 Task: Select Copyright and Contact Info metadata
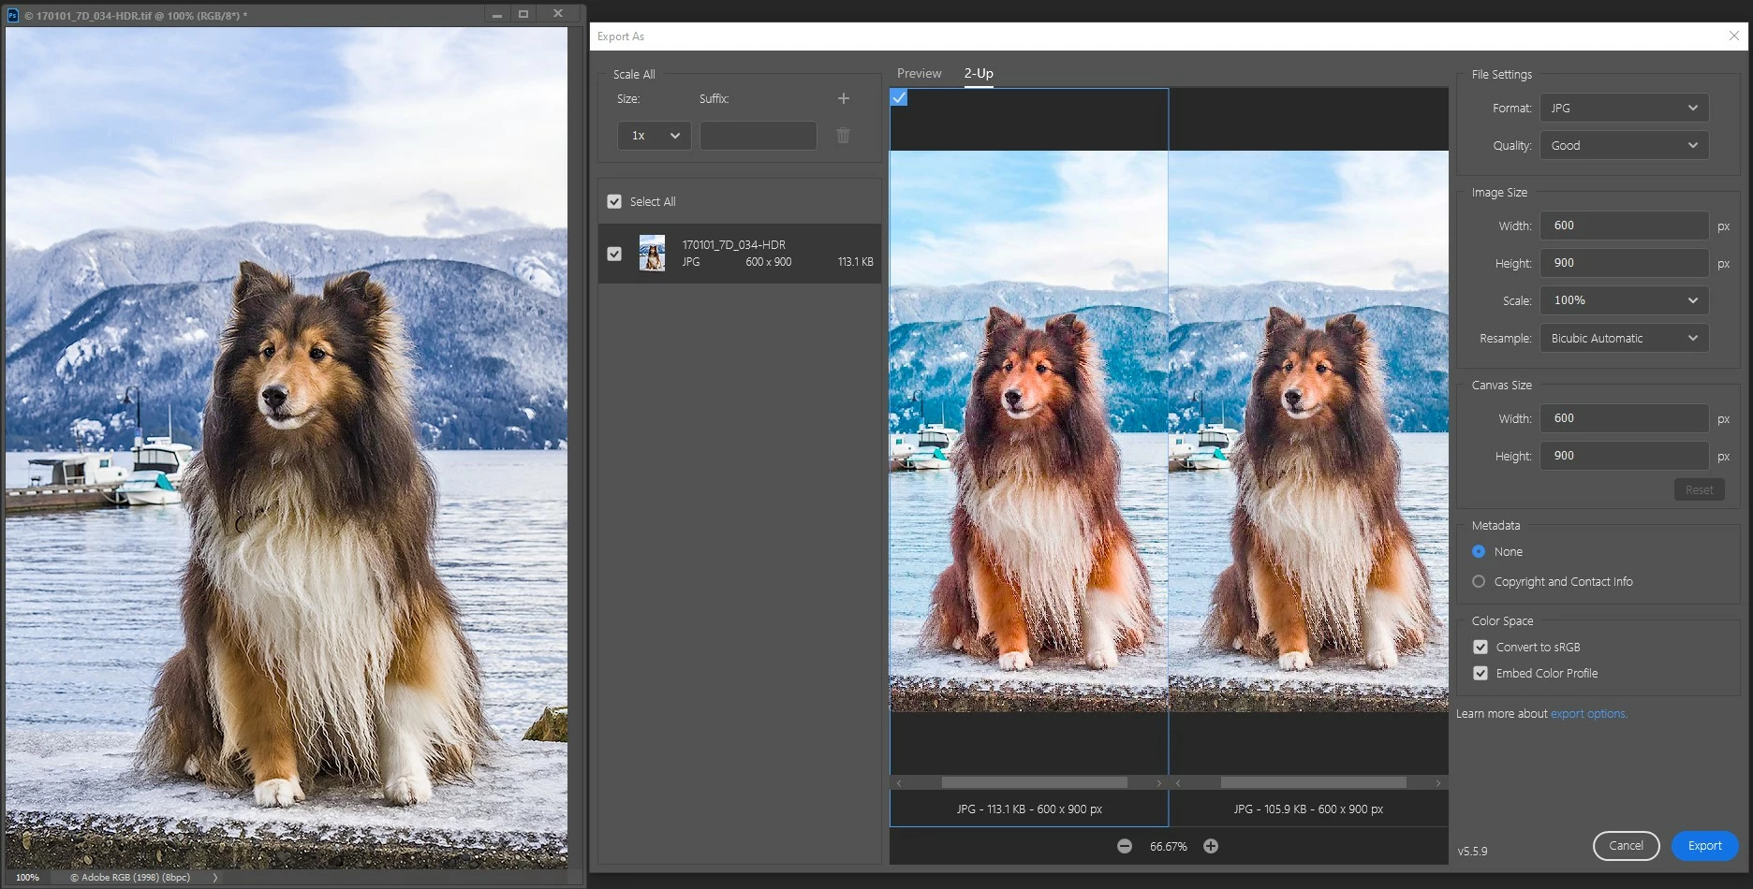coord(1479,582)
